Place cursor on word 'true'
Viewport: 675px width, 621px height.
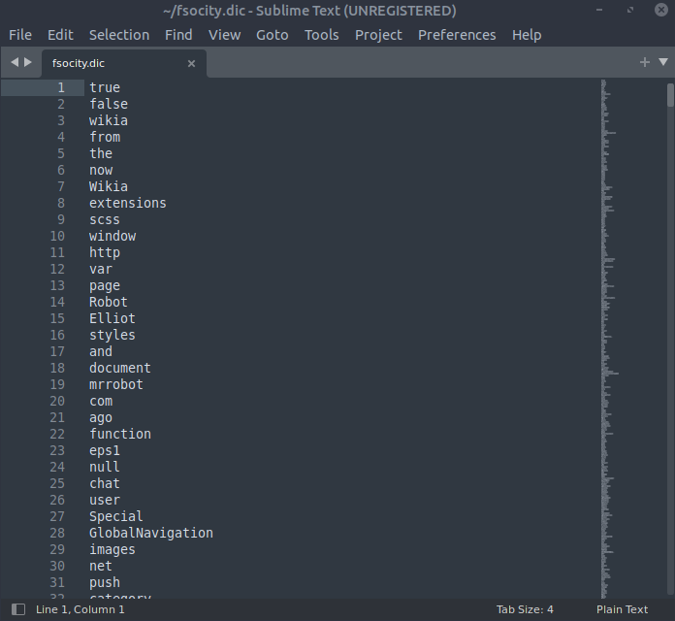105,87
